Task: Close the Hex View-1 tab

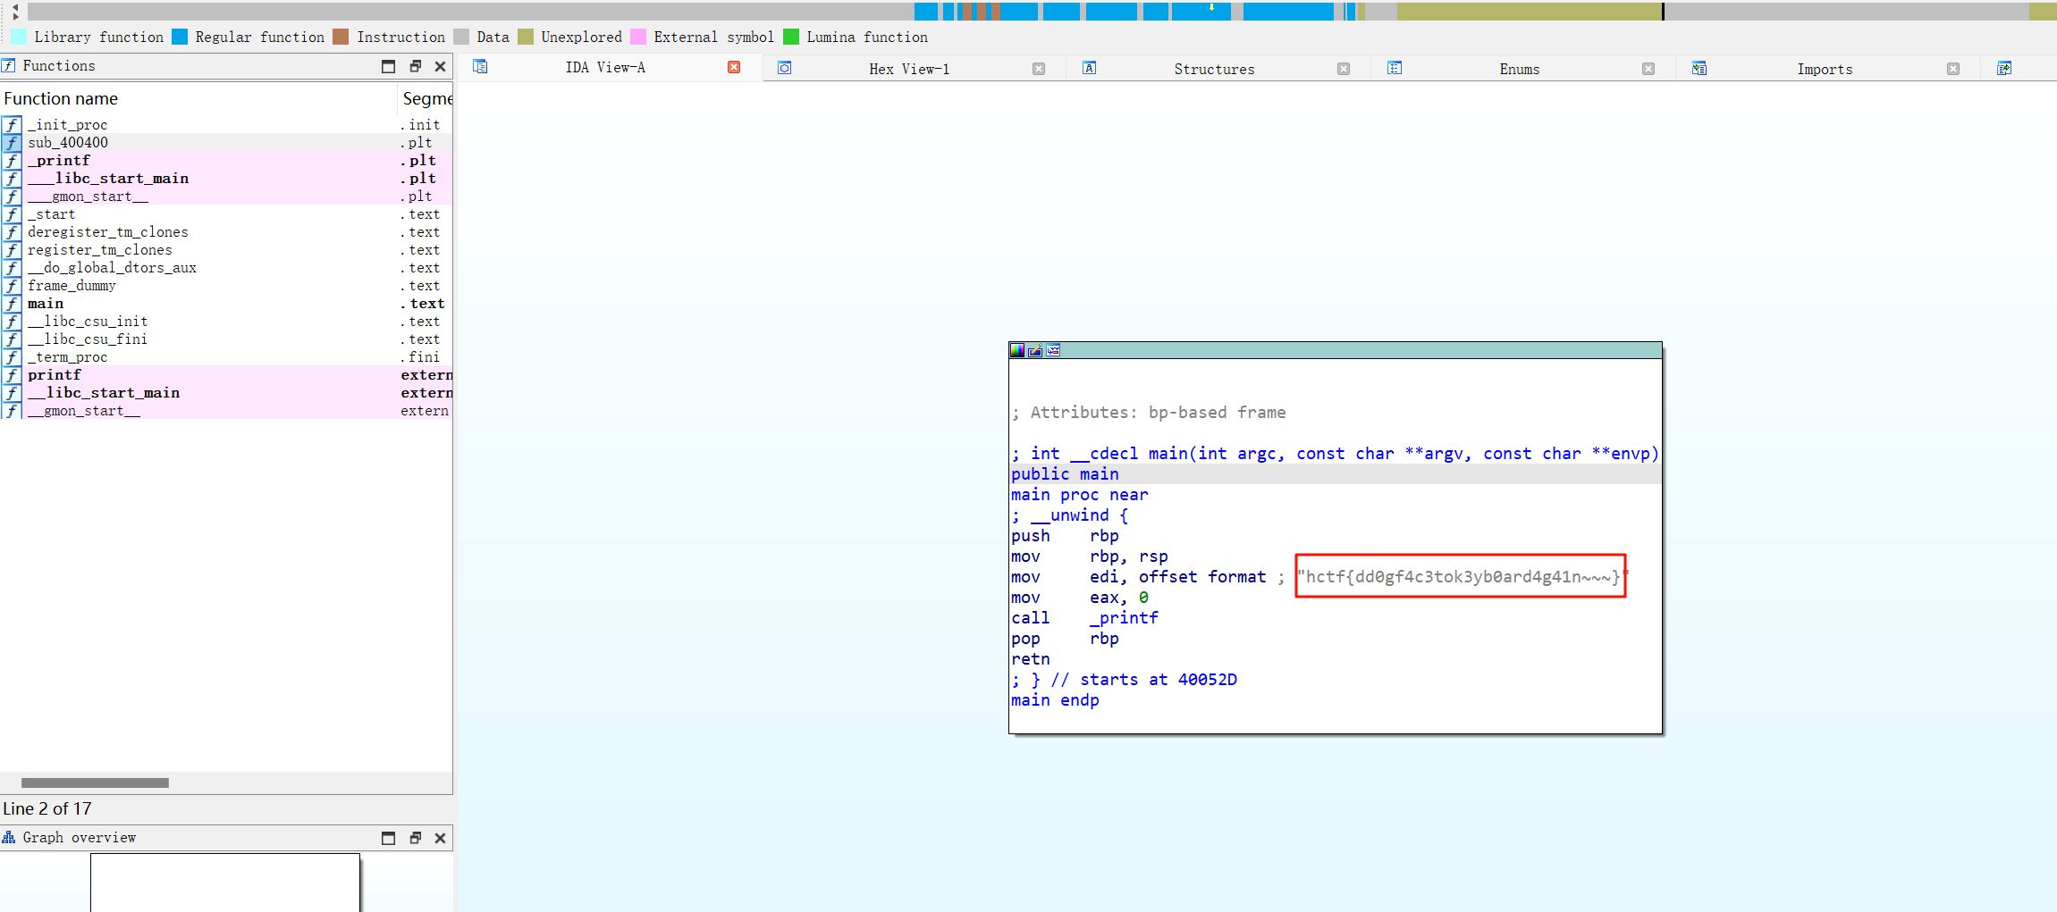Action: pyautogui.click(x=1039, y=67)
